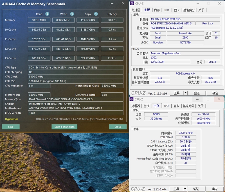Open 基准跑分 tab in upper CPU-Z window
225x192 pixels.
click(x=189, y=10)
